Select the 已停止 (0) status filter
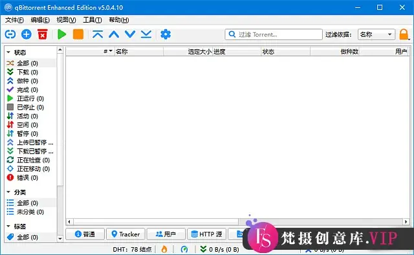This screenshot has height=255, width=414. tap(30, 107)
